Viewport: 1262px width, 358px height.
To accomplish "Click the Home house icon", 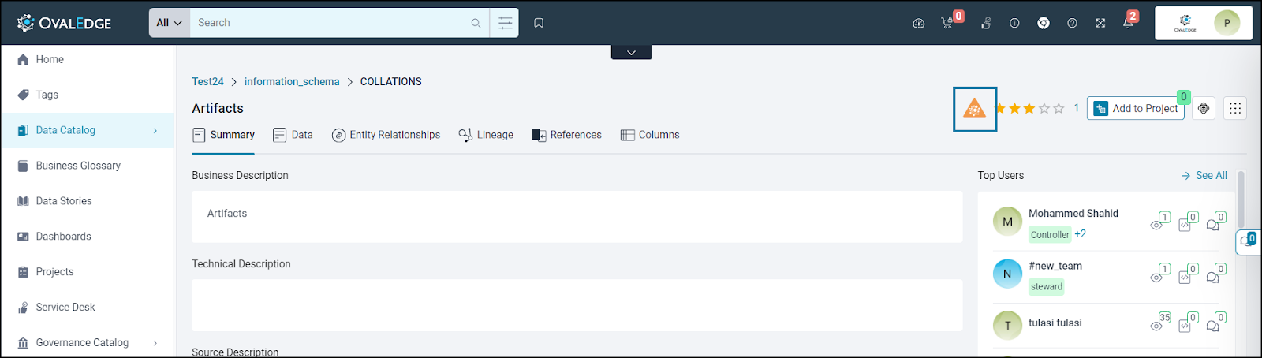I will [23, 59].
